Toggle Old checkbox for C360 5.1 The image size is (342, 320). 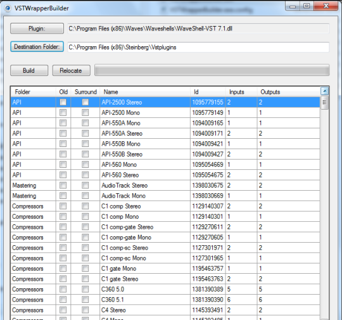pyautogui.click(x=63, y=300)
